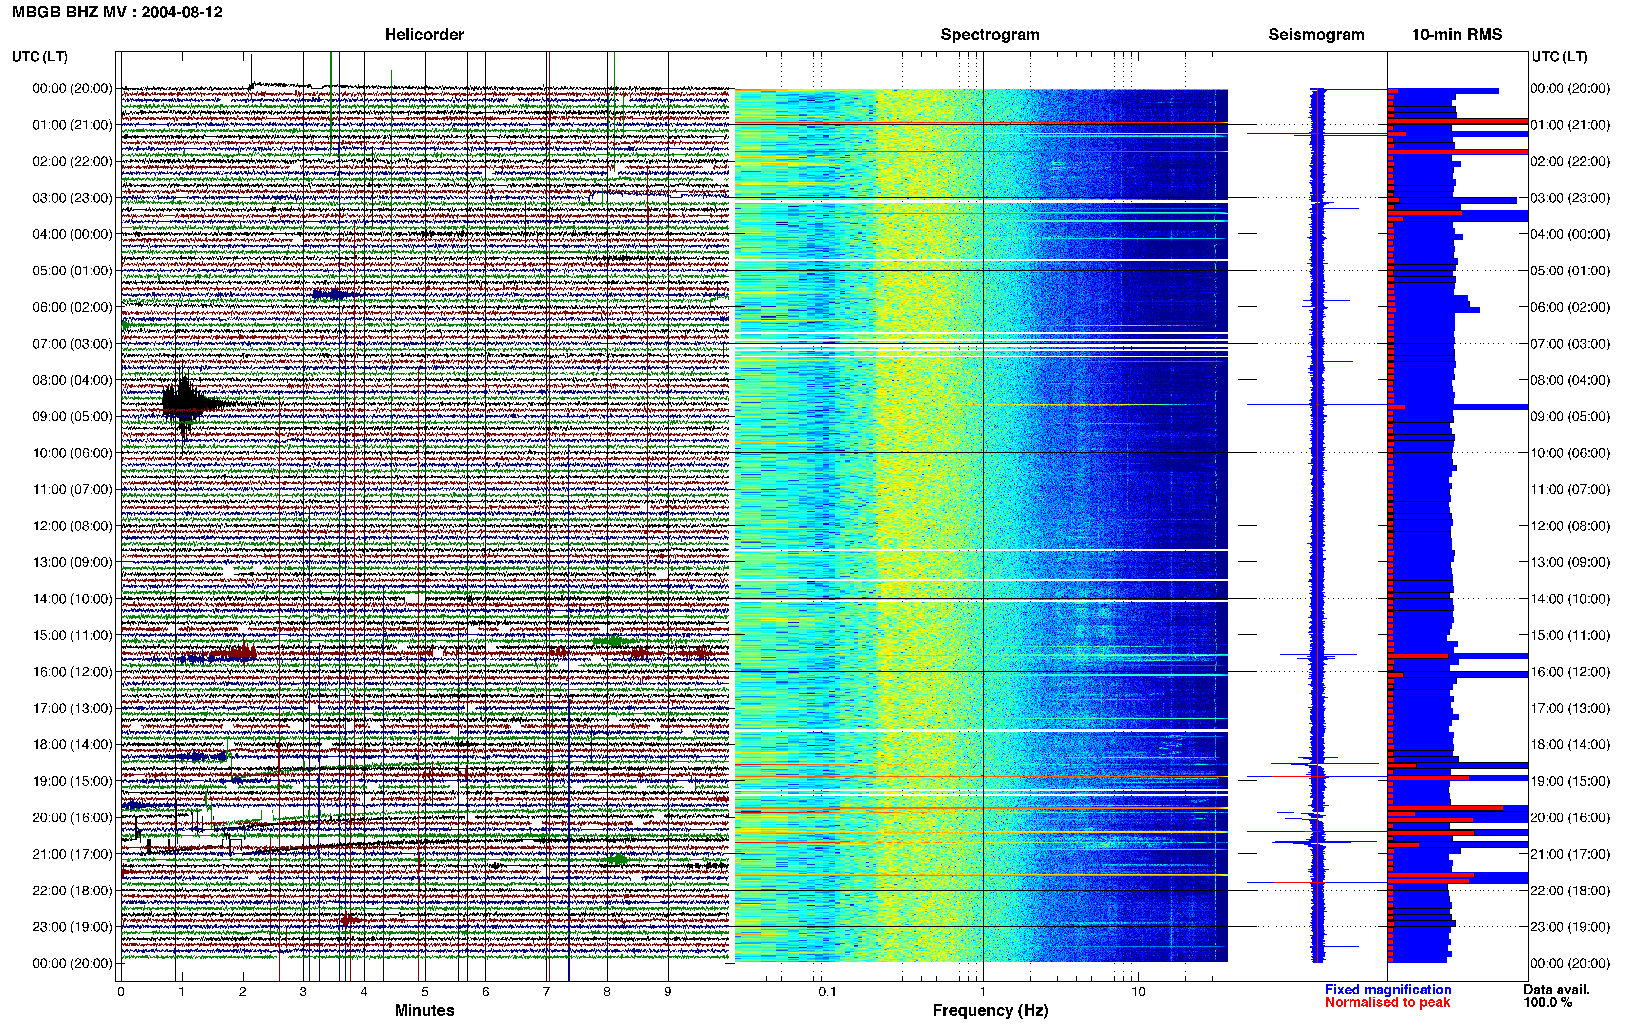This screenshot has height=1033, width=1652.
Task: Click the right-side '01:00 (21:00)' time label
Action: click(1570, 125)
